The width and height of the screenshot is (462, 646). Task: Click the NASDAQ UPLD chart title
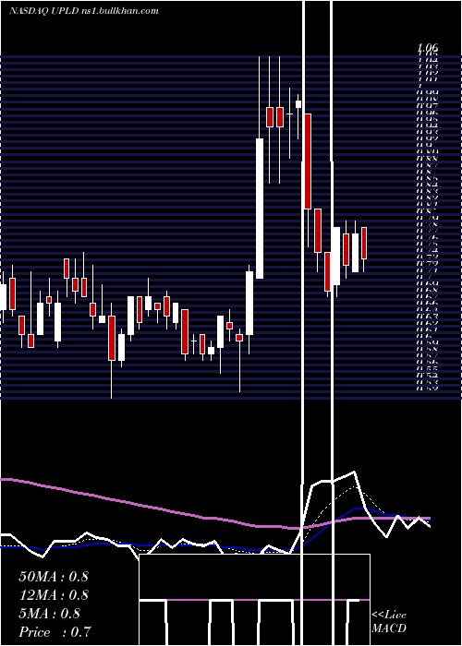(x=84, y=11)
